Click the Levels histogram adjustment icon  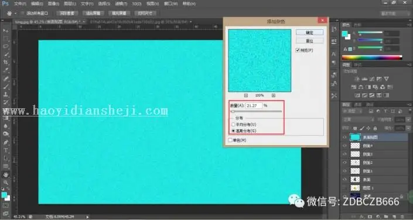click(364, 78)
